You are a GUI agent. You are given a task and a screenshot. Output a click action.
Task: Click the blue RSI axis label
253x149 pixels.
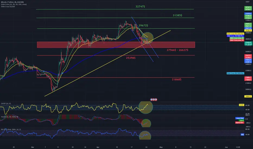point(242,134)
